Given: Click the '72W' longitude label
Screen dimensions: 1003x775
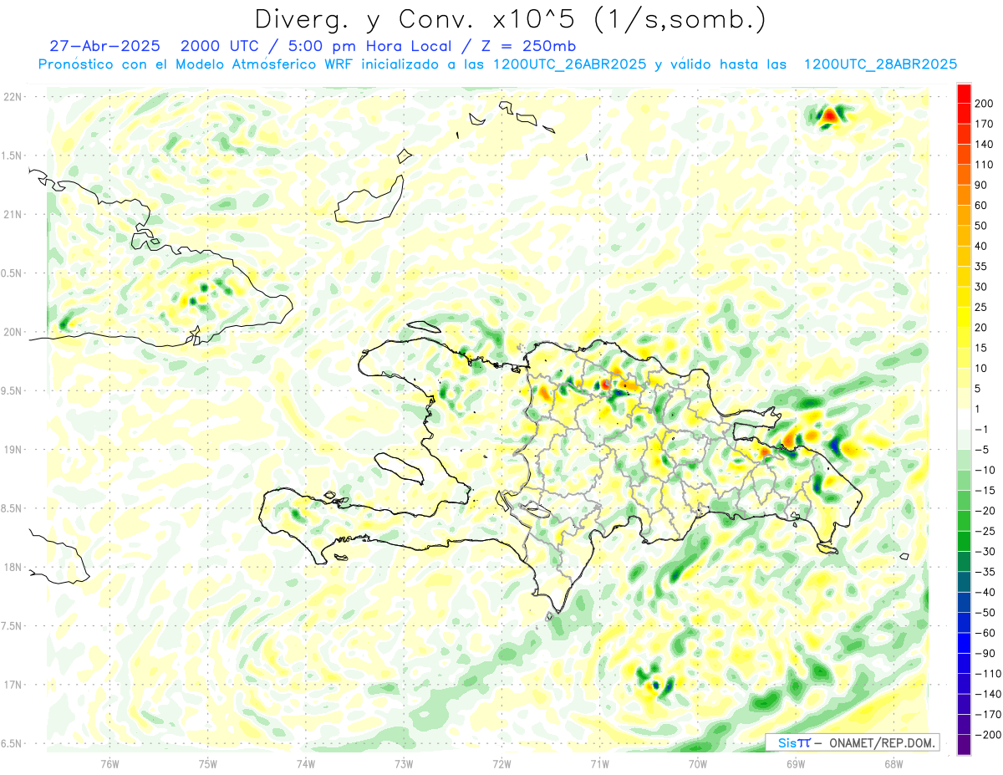Looking at the screenshot, I should [501, 764].
